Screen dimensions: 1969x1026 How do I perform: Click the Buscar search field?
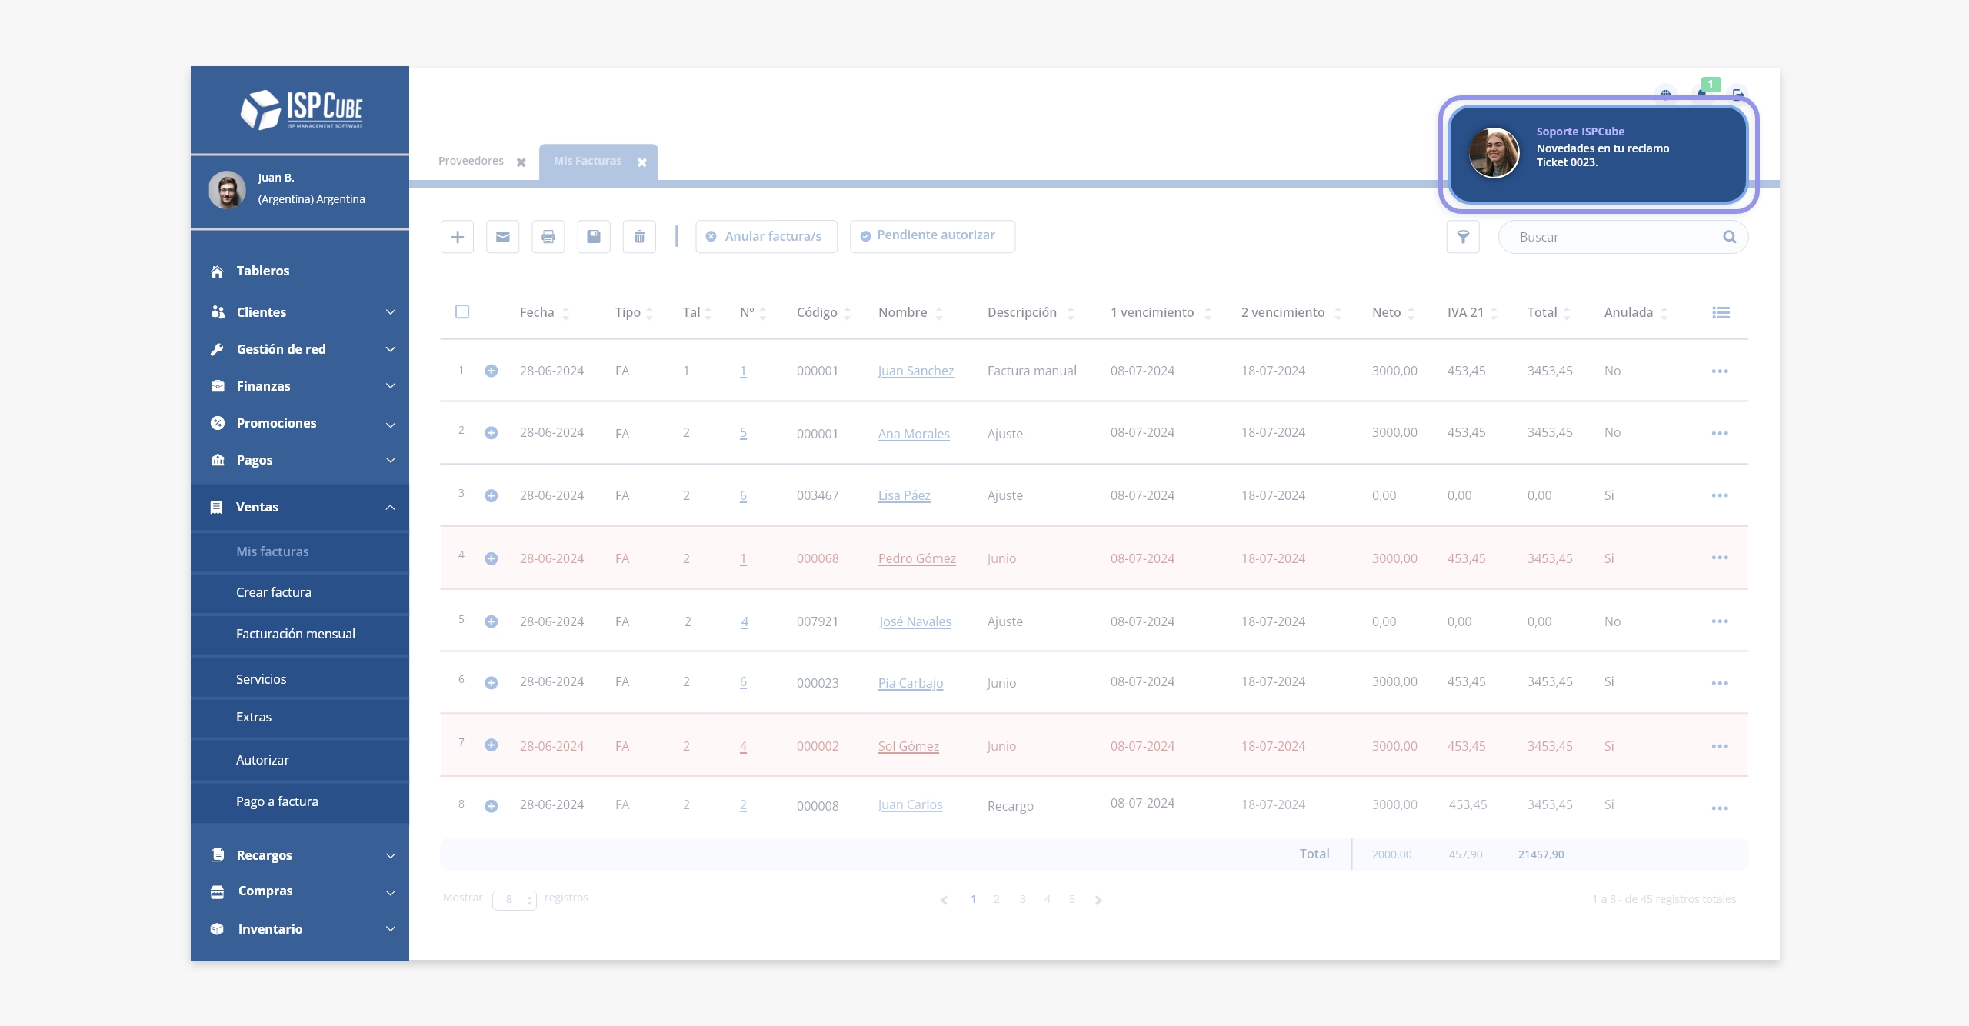click(x=1623, y=237)
